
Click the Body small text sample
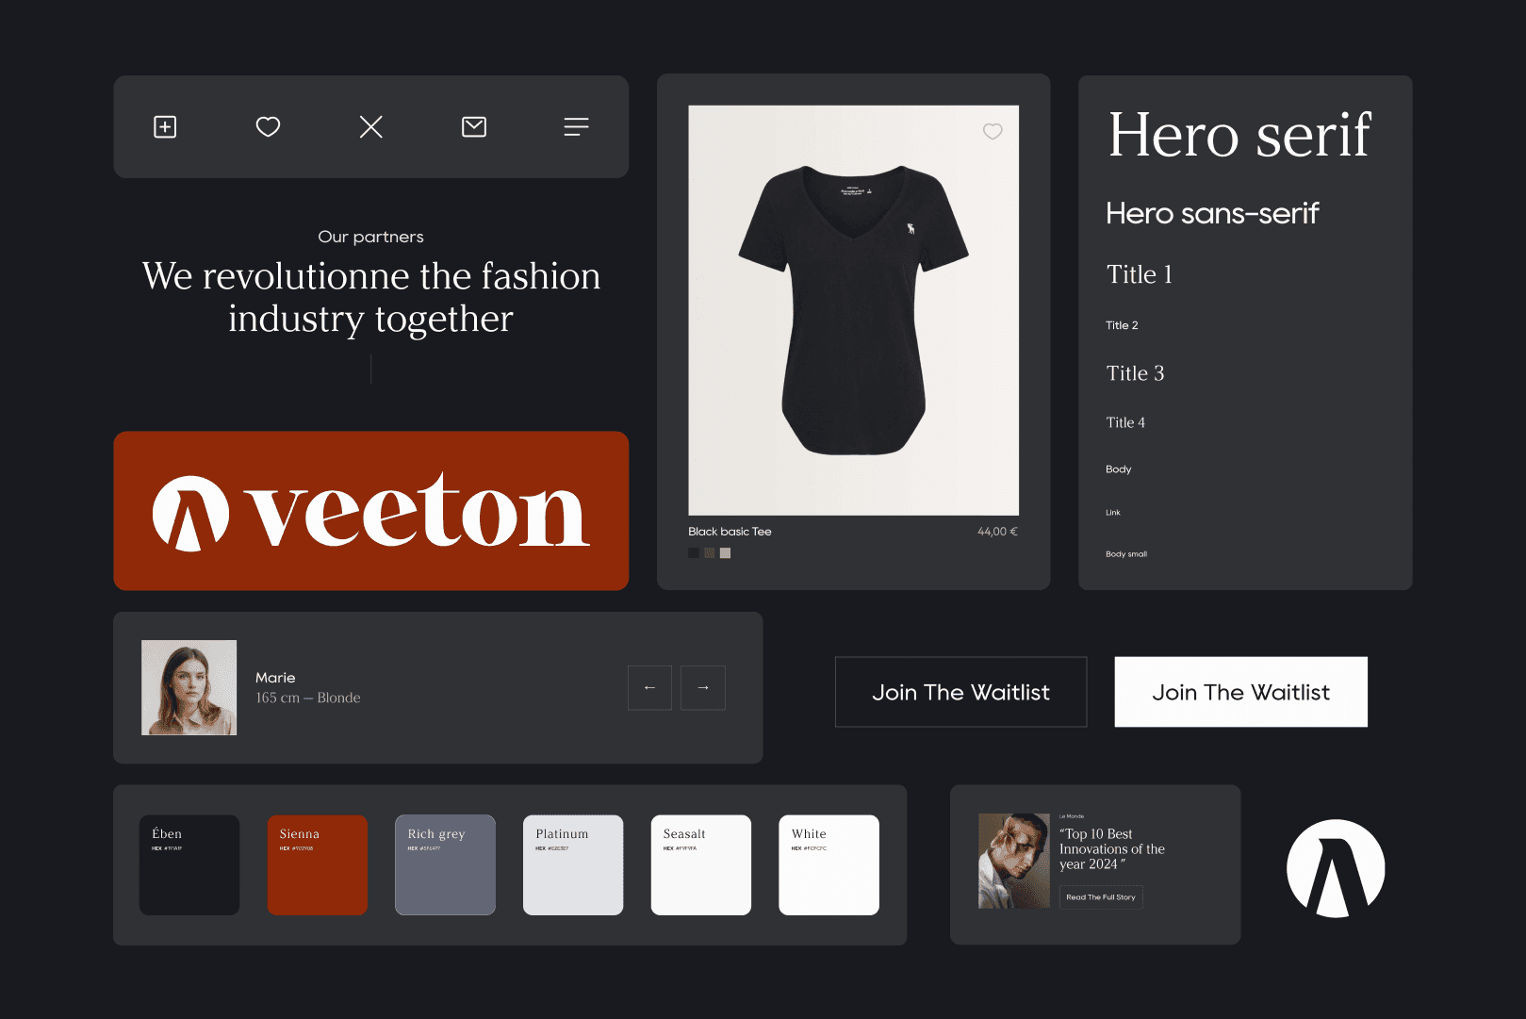coord(1126,554)
